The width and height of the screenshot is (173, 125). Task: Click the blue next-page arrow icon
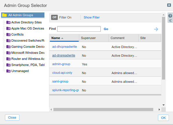[x=156, y=29]
